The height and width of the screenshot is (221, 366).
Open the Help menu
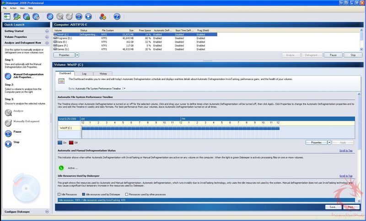click(x=30, y=8)
